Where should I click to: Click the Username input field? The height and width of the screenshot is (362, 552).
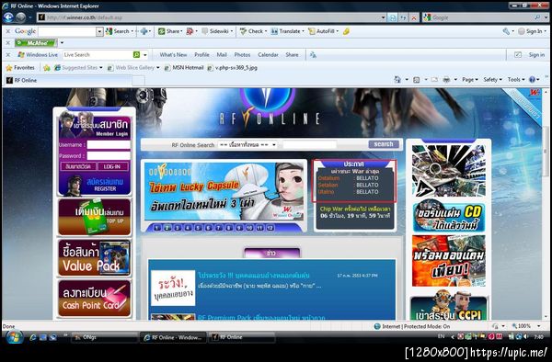pos(109,145)
